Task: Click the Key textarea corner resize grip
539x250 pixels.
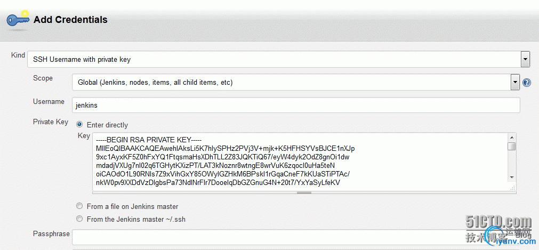Action: click(511, 187)
